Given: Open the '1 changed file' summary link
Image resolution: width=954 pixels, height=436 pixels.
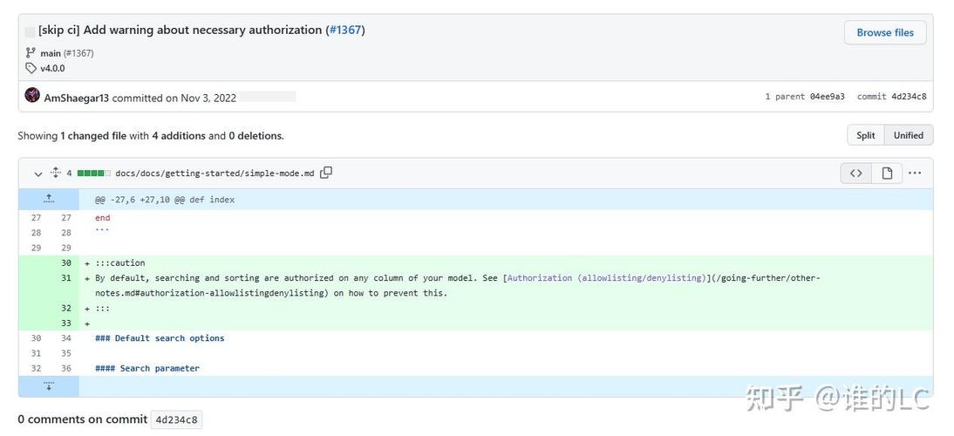Looking at the screenshot, I should click(93, 136).
